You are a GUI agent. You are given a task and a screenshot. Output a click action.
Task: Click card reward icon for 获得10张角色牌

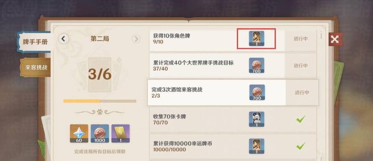[x=257, y=39]
